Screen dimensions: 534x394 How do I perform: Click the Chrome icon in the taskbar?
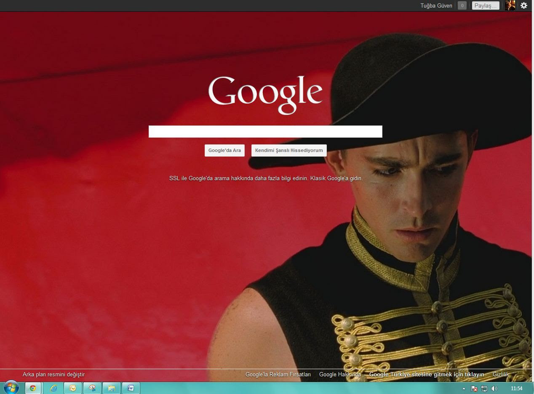(33, 388)
